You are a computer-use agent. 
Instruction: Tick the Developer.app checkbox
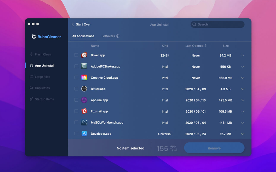coord(76,134)
